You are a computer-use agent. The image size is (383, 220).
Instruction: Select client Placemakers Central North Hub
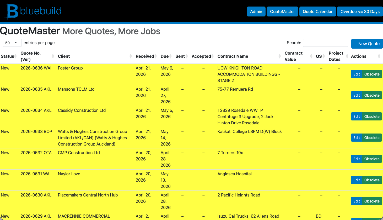pyautogui.click(x=88, y=195)
